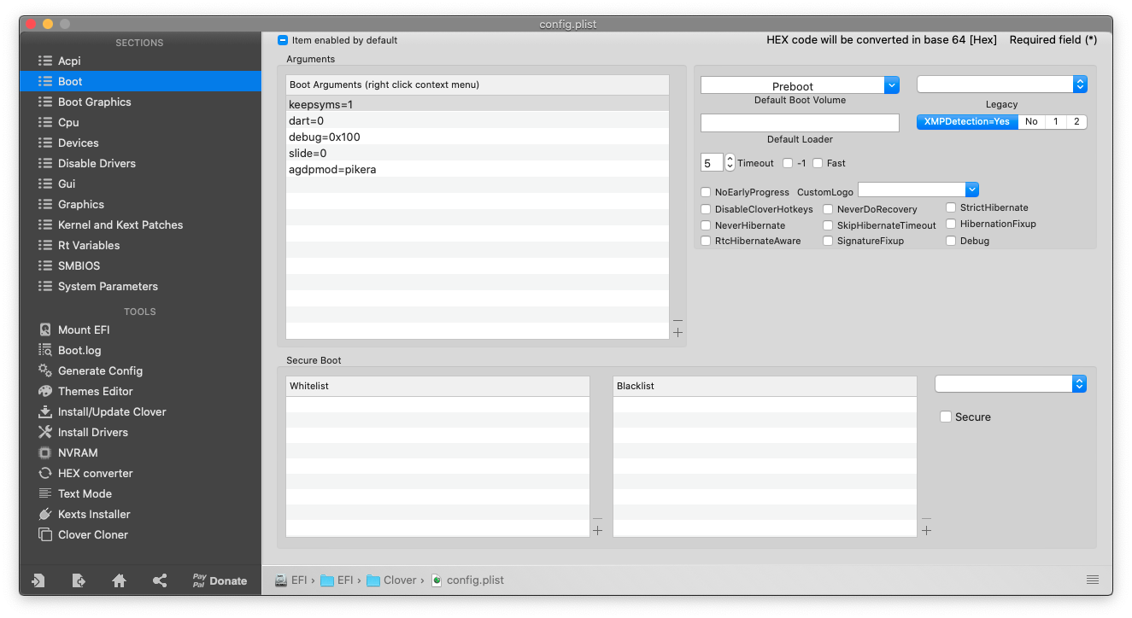
Task: Enable the -1 timeout checkbox
Action: (x=788, y=163)
